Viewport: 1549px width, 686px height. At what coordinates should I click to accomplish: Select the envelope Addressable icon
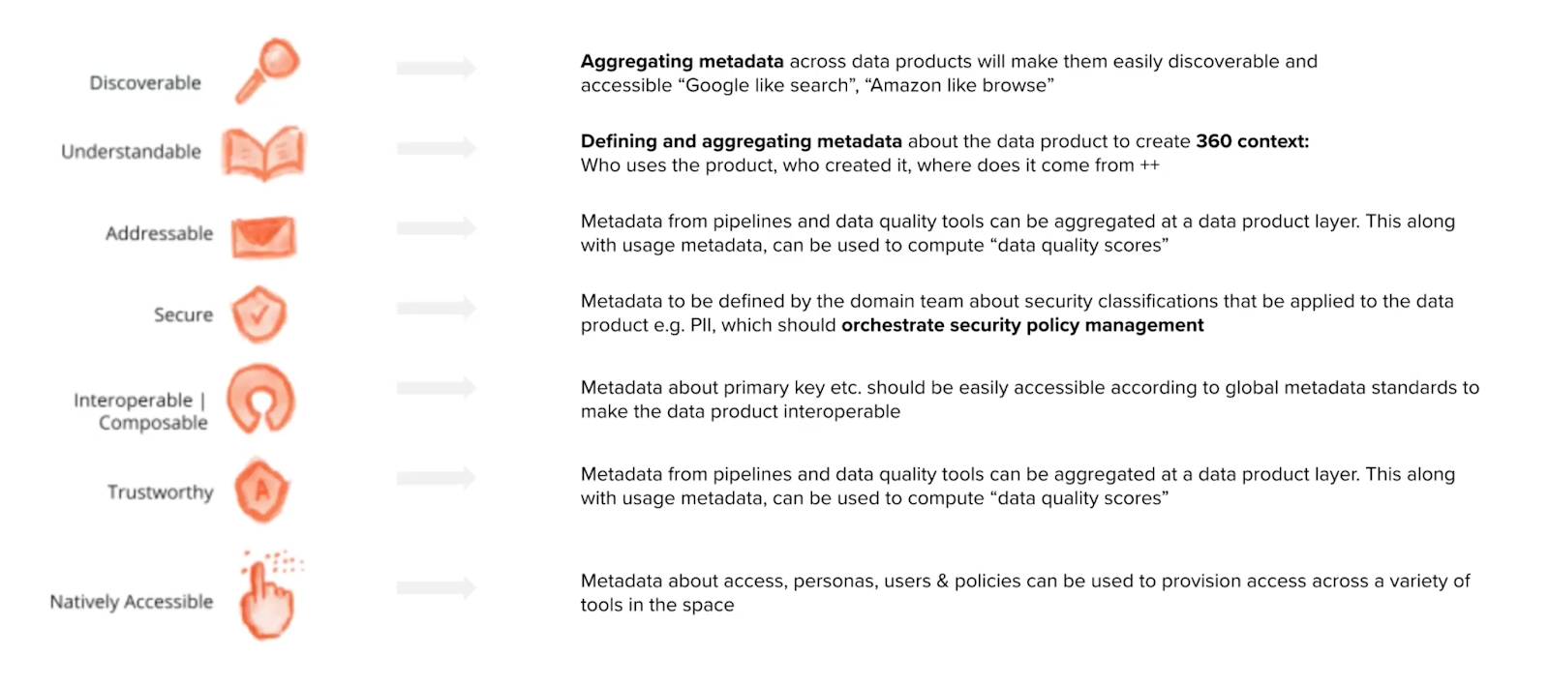point(263,236)
